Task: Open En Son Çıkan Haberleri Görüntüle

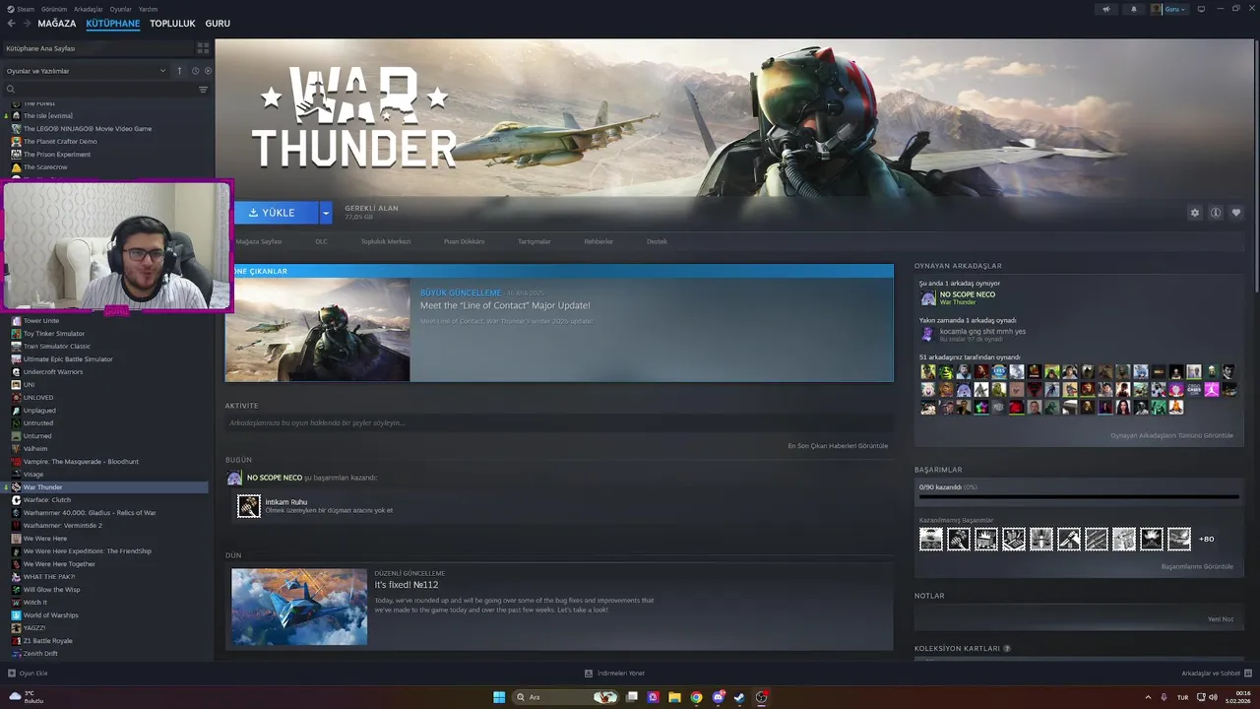Action: 838,446
